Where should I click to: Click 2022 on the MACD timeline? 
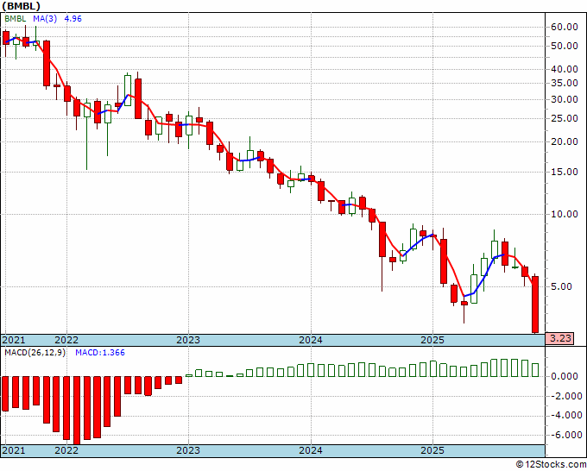(x=66, y=450)
